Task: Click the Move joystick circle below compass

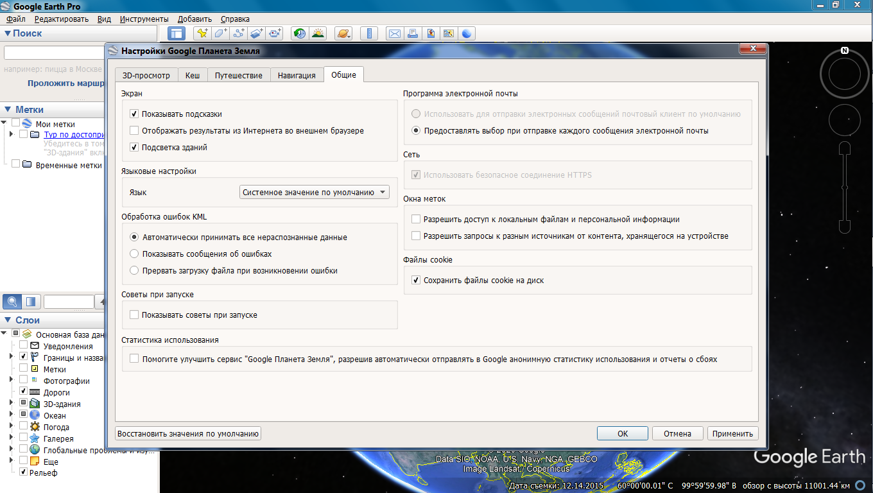Action: point(845,119)
